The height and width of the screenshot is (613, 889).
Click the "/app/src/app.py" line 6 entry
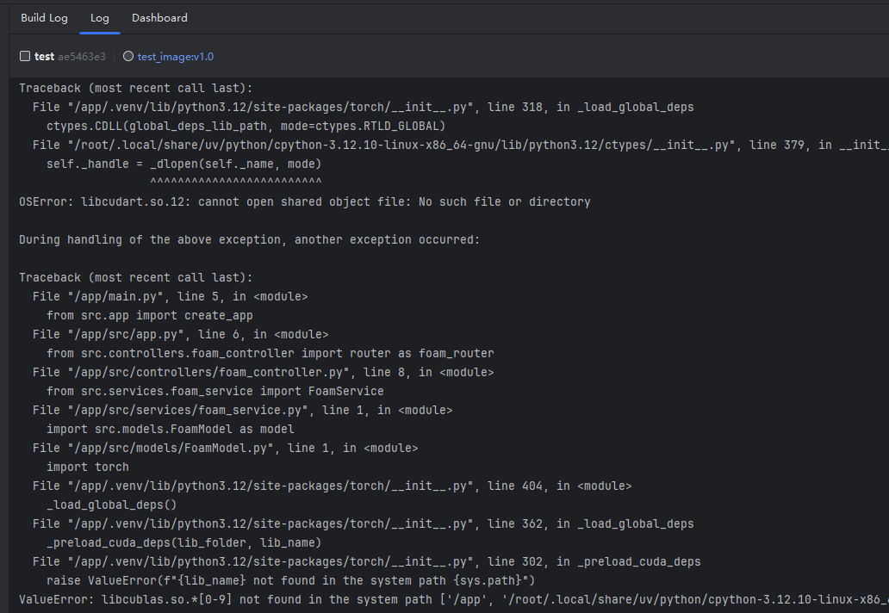pyautogui.click(x=180, y=334)
